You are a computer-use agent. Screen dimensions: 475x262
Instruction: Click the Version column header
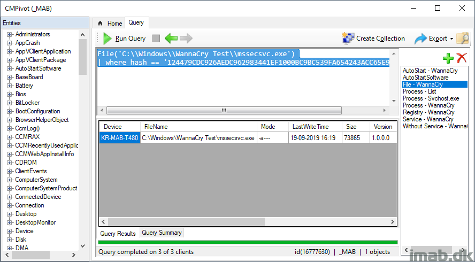(383, 127)
